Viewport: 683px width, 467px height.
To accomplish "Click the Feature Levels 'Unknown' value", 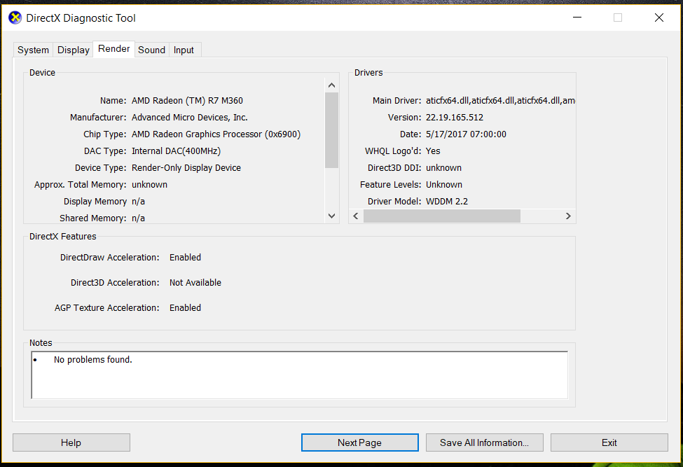I will tap(444, 185).
